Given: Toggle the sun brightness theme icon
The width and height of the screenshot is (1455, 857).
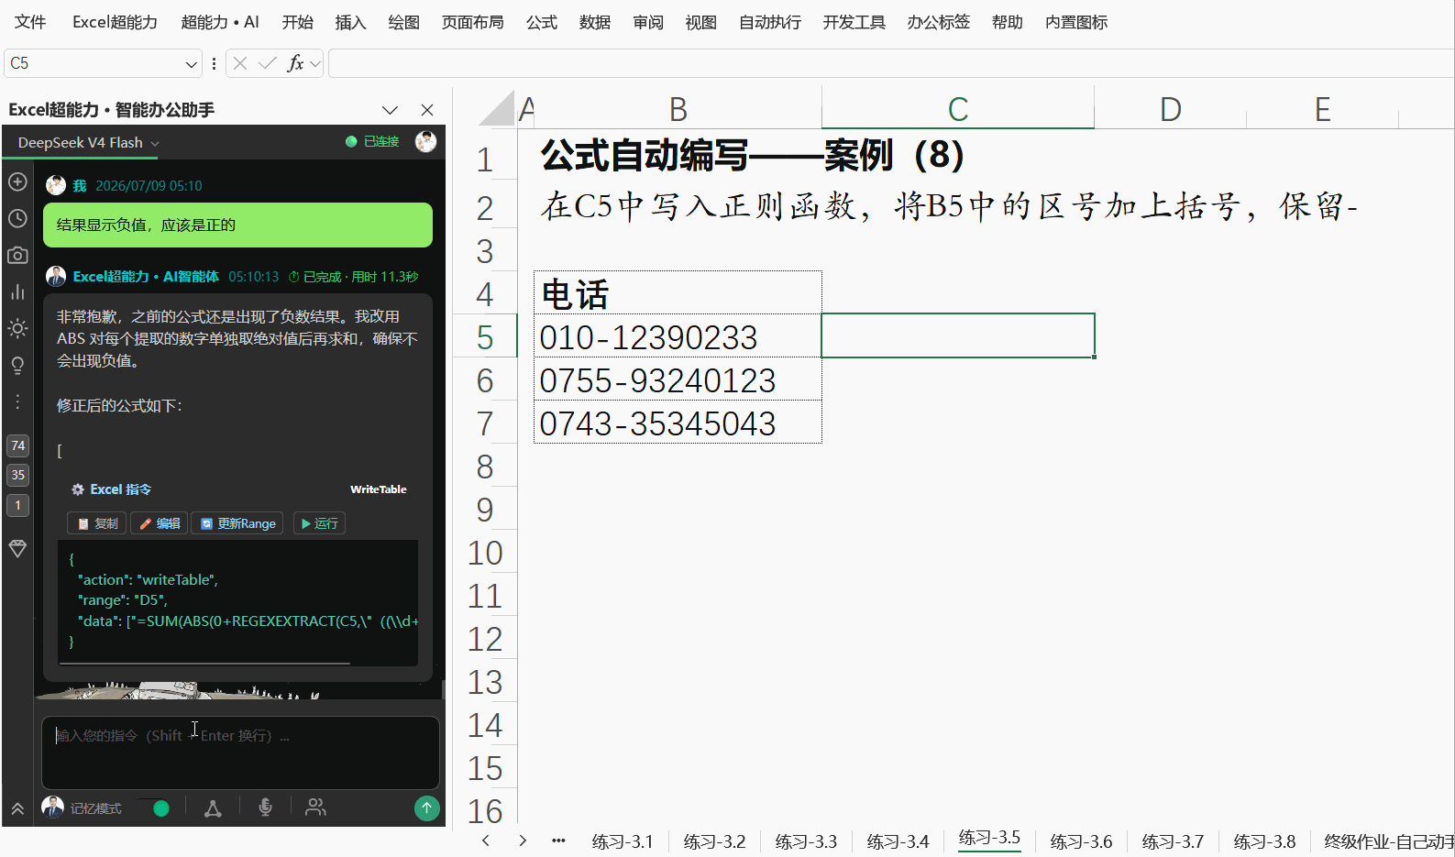Looking at the screenshot, I should [17, 328].
